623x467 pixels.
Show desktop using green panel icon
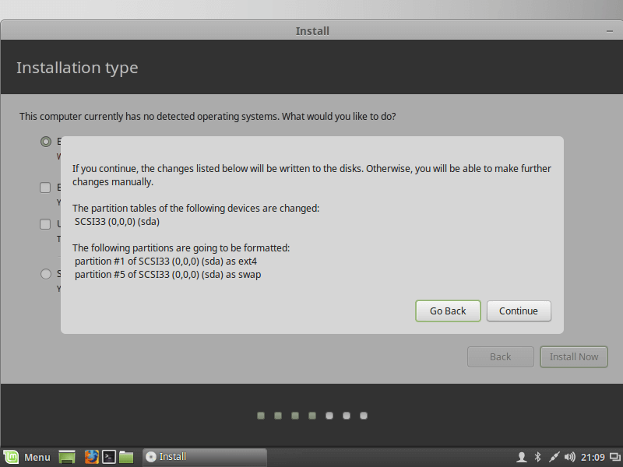pyautogui.click(x=67, y=457)
